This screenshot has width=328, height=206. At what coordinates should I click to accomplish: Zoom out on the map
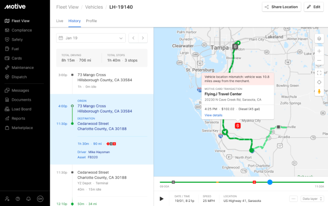(319, 61)
